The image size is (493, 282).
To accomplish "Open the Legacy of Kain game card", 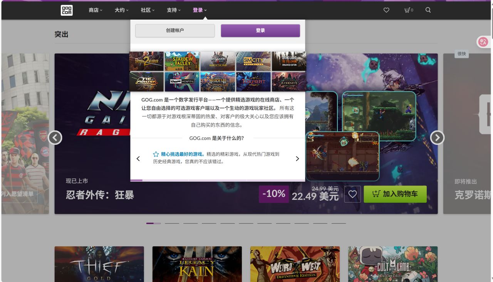I will tap(197, 264).
